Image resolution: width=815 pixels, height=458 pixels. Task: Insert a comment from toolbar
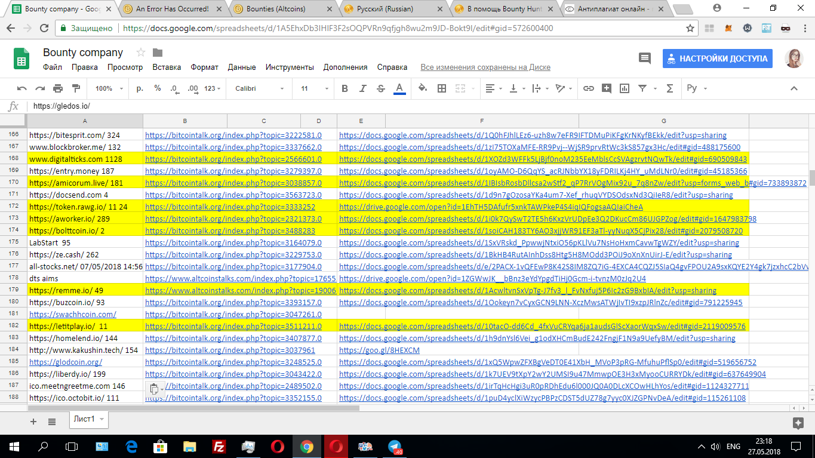point(607,88)
